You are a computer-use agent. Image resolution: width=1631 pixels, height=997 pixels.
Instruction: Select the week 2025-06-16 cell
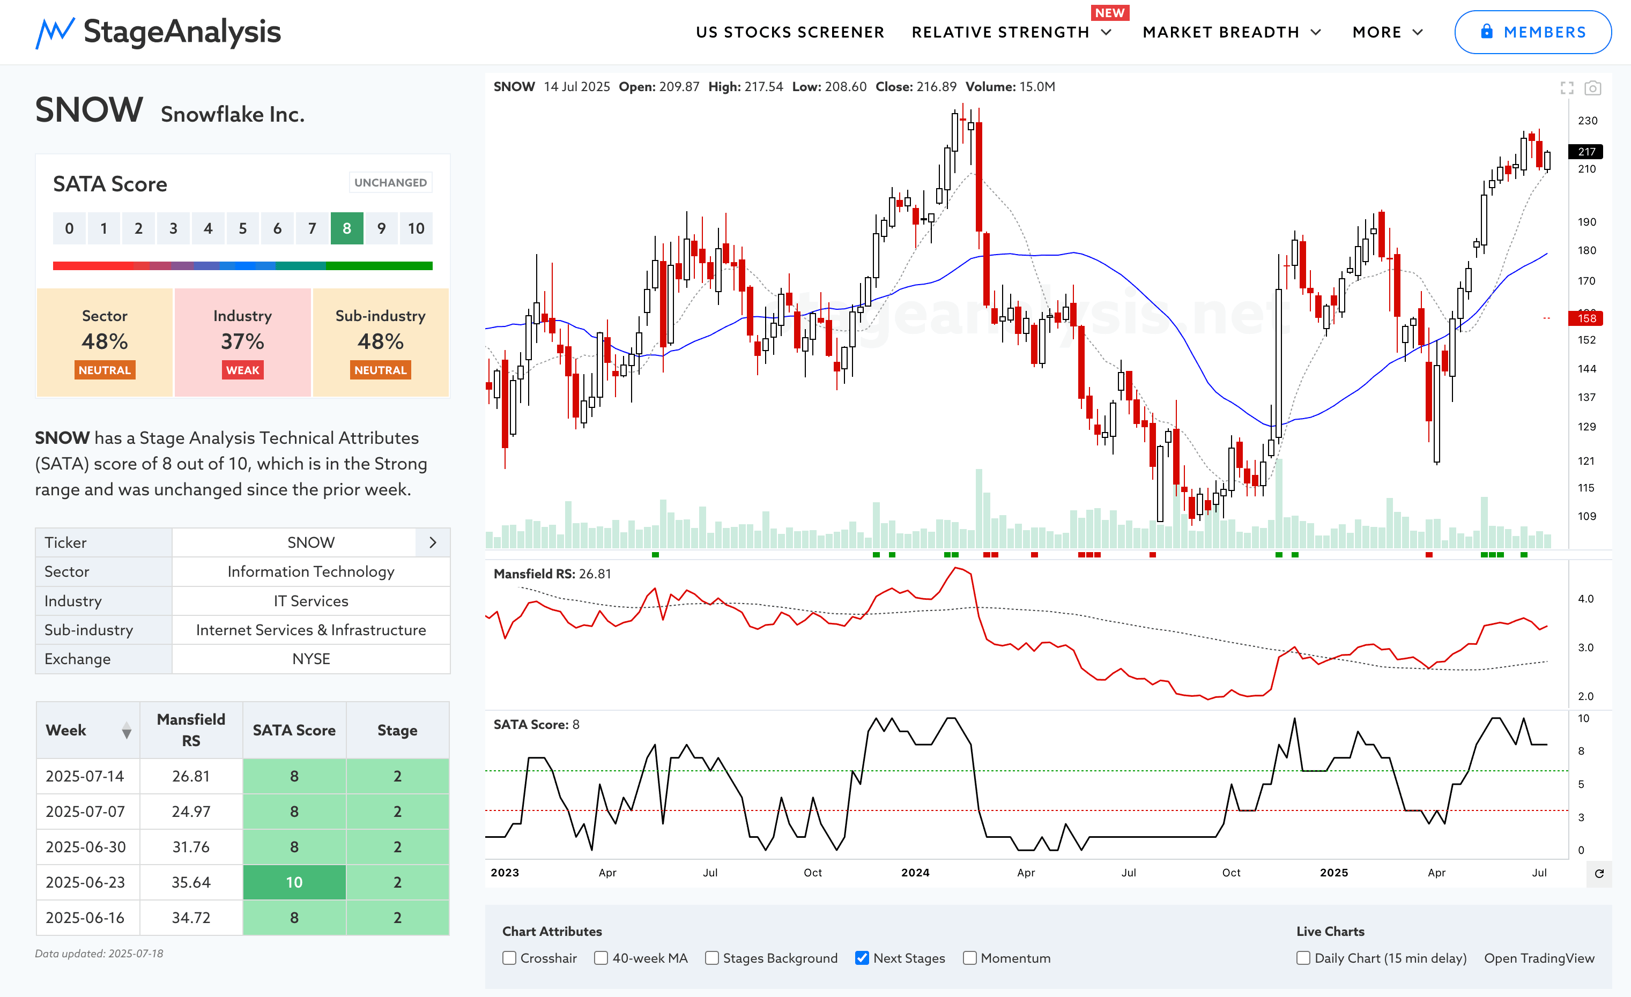coord(88,918)
